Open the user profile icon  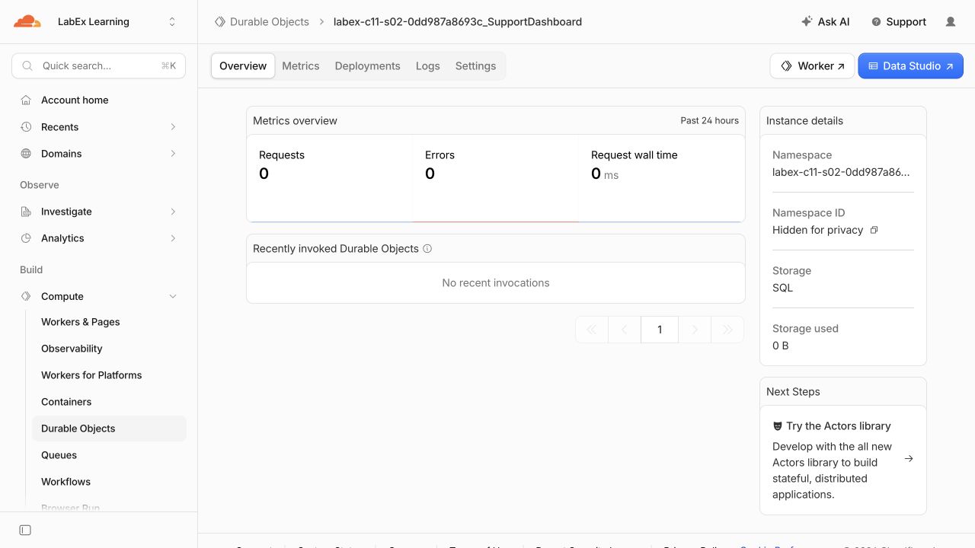click(951, 22)
